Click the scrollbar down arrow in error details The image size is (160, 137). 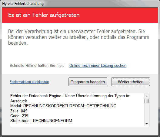(x=147, y=124)
